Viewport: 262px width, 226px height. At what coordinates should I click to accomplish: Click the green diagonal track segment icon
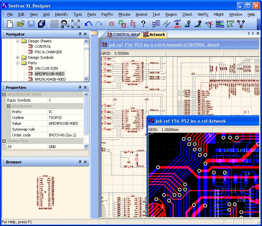point(166,24)
